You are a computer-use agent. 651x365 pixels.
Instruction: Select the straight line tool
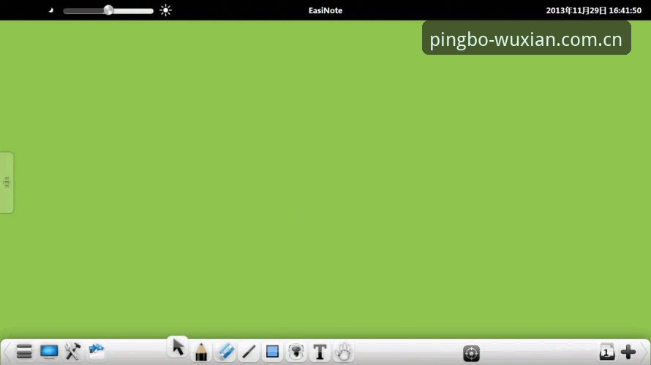(249, 352)
